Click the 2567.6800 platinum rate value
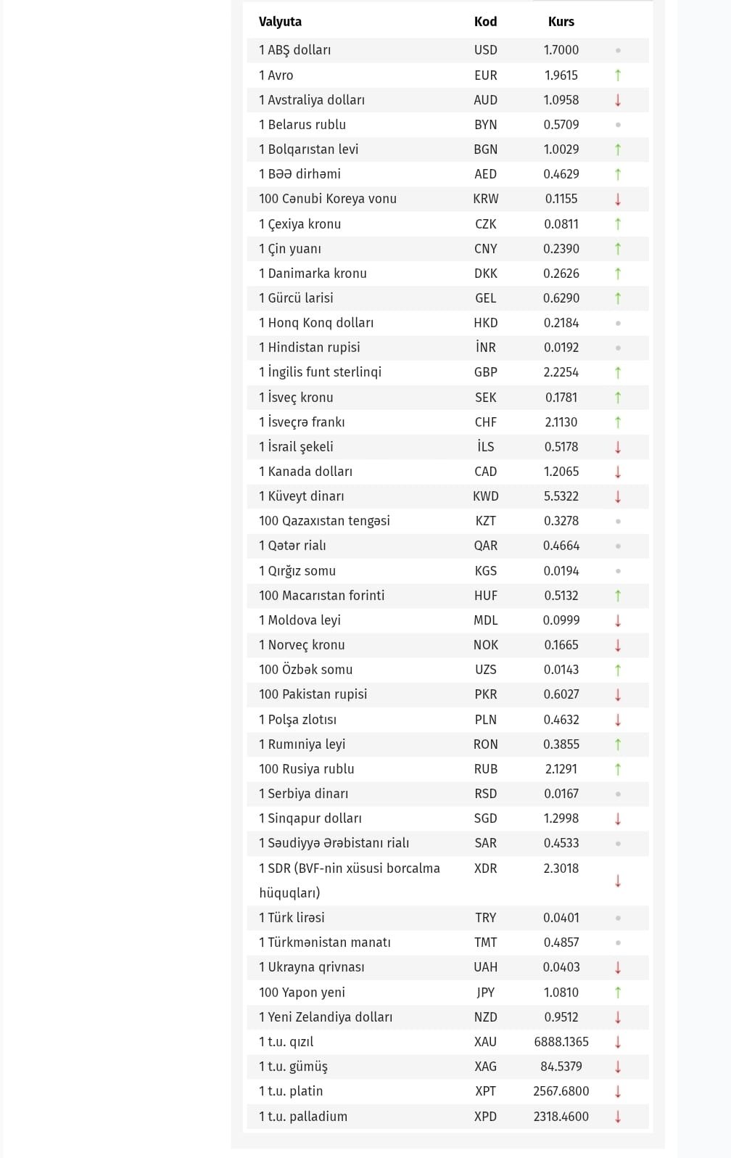Viewport: 731px width, 1158px height. pos(561,1091)
